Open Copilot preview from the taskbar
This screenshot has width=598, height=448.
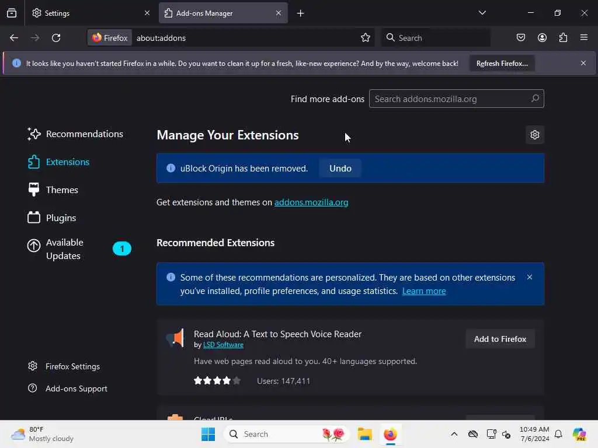point(579,434)
